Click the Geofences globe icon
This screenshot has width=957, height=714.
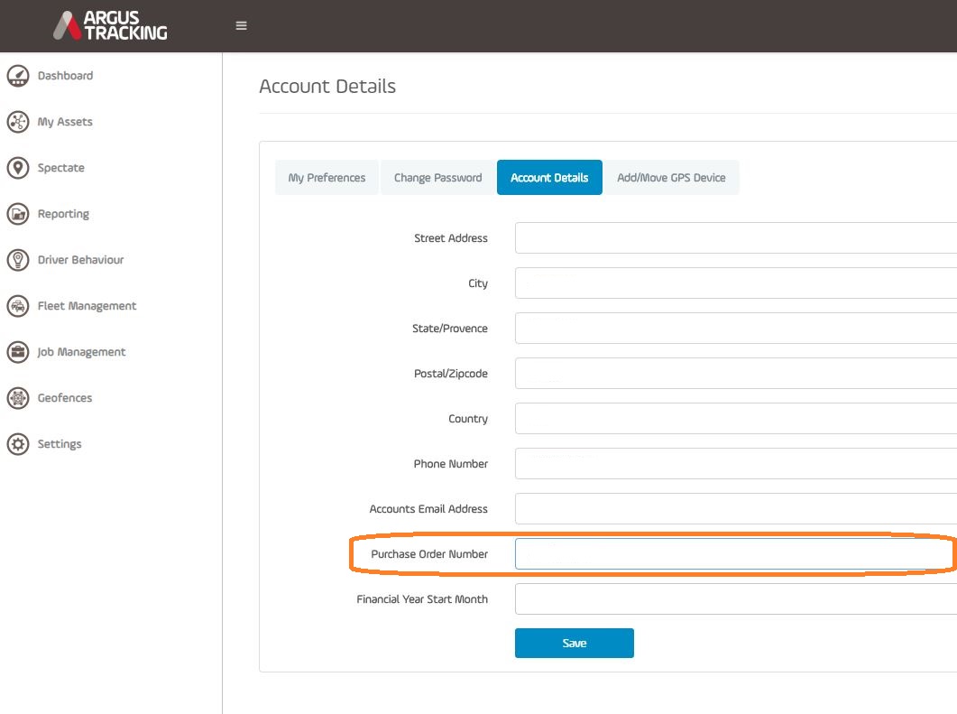click(18, 397)
